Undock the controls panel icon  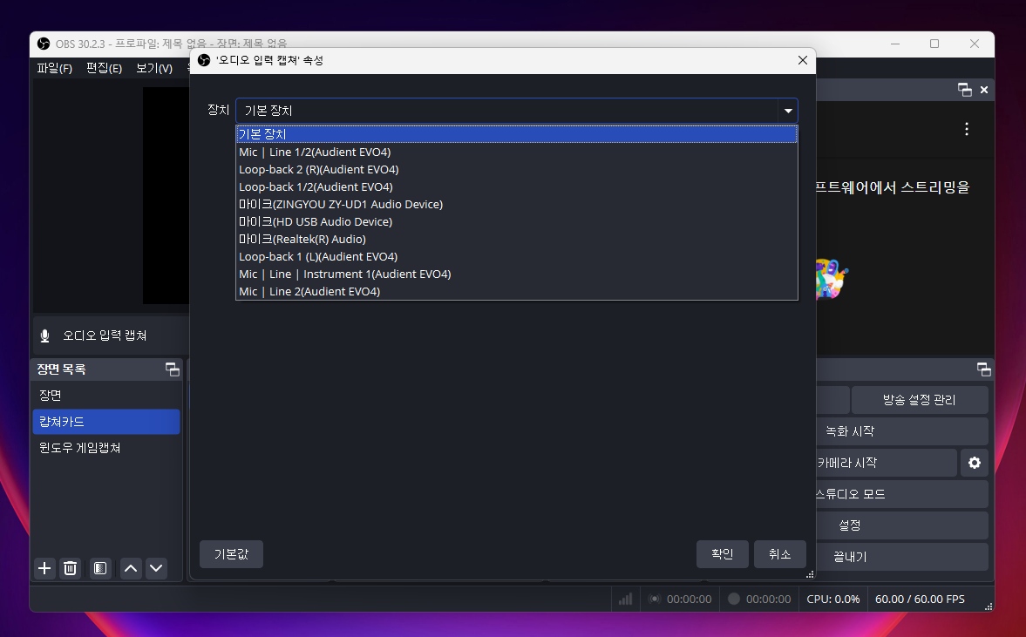point(983,369)
